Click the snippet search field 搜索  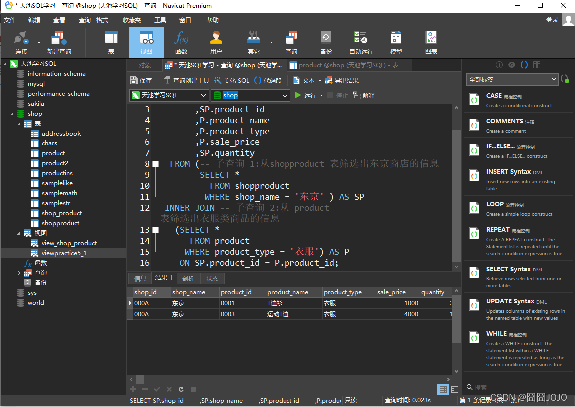tap(517, 387)
